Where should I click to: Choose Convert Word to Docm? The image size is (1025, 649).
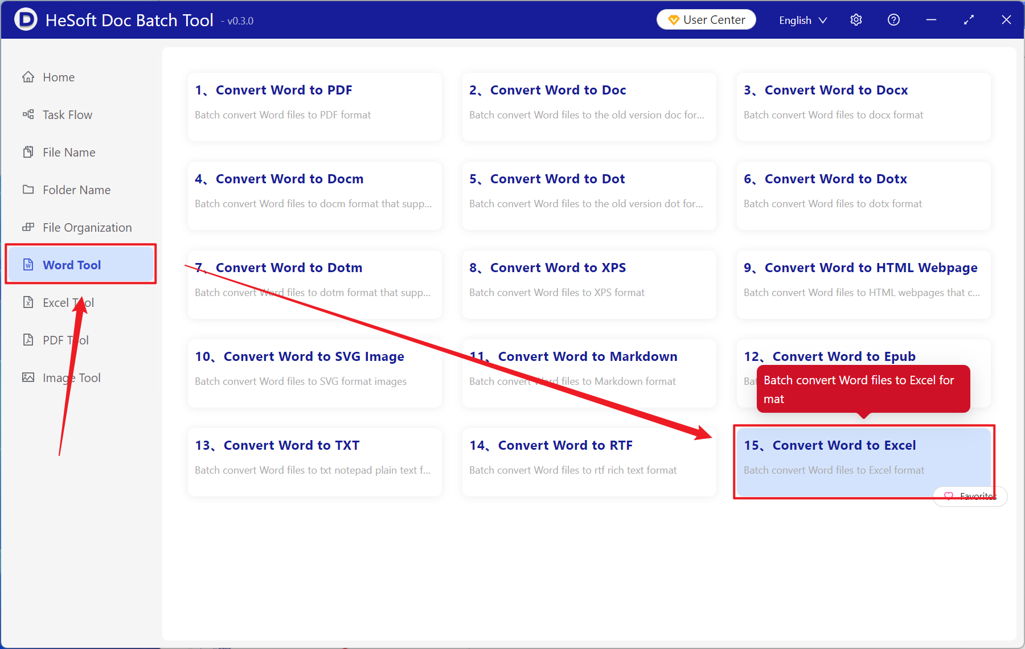315,196
